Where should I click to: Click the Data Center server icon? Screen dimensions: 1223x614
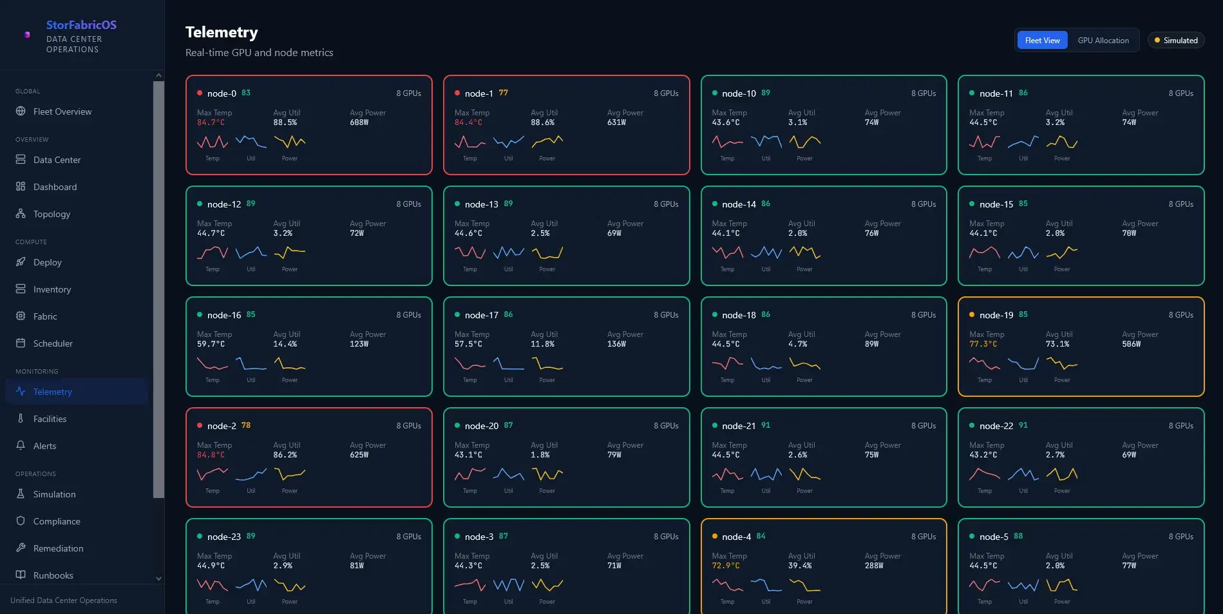pos(21,159)
